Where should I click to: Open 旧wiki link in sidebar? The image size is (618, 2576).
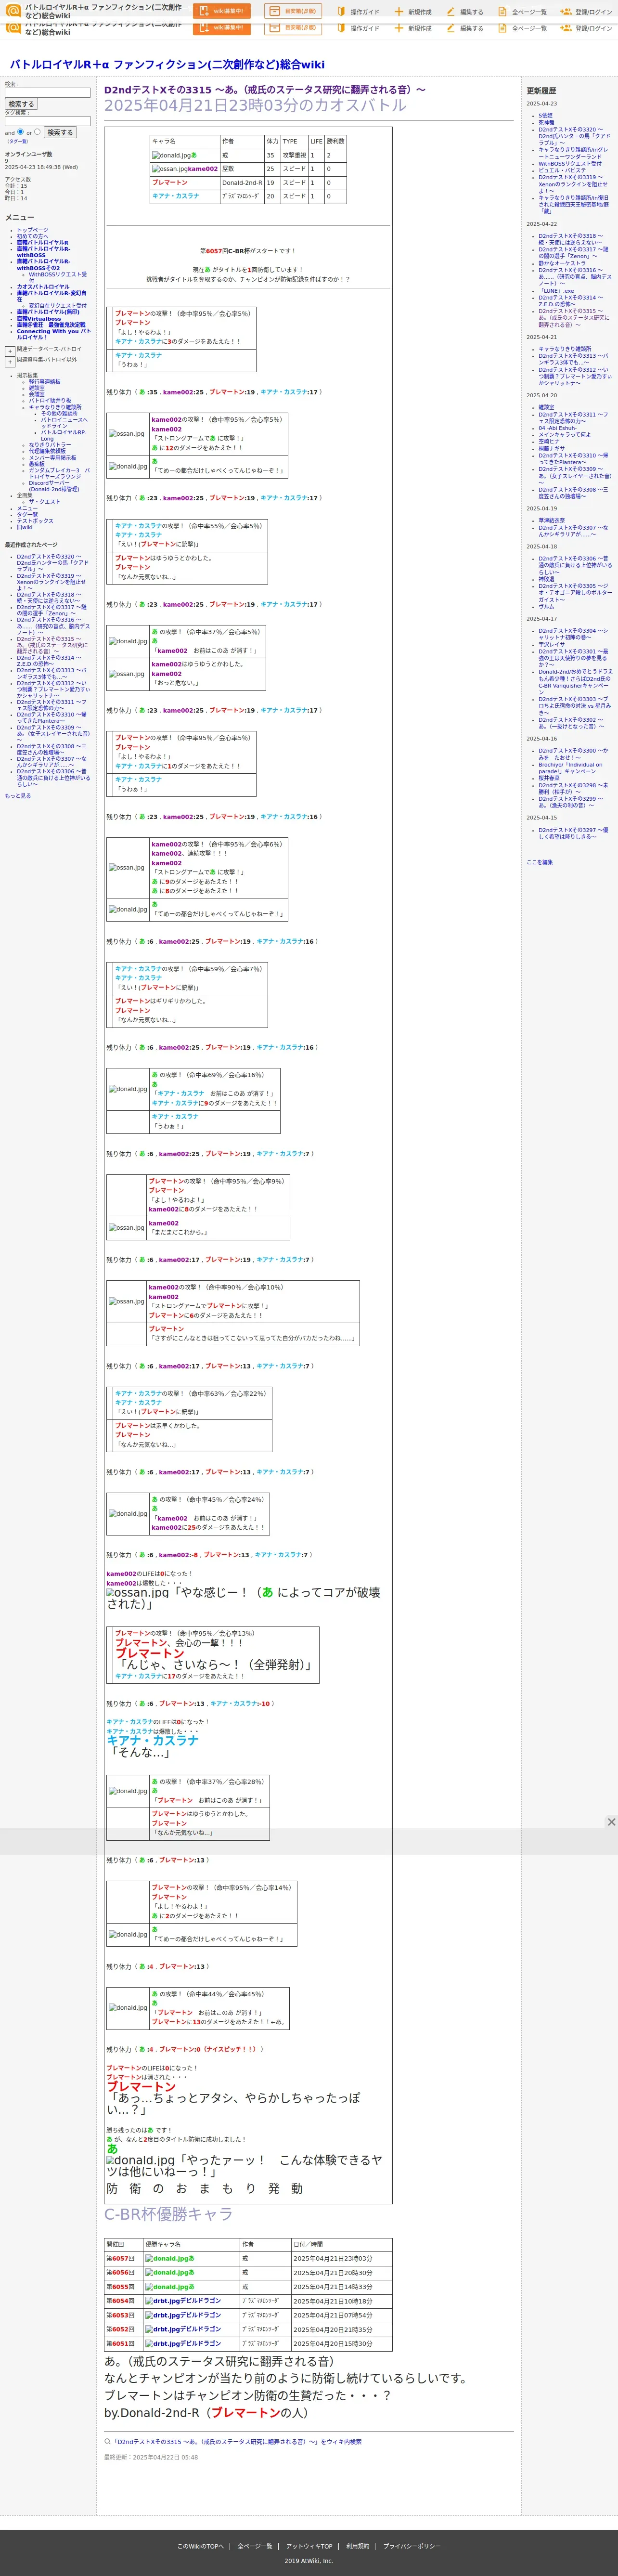coord(24,527)
